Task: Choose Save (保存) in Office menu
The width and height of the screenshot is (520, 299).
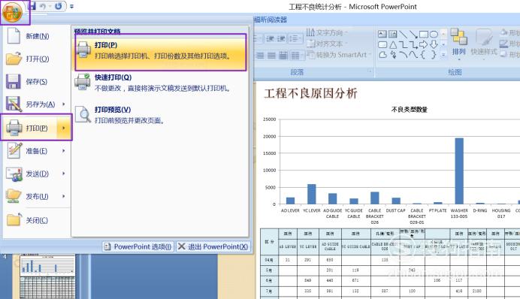Action: point(37,82)
